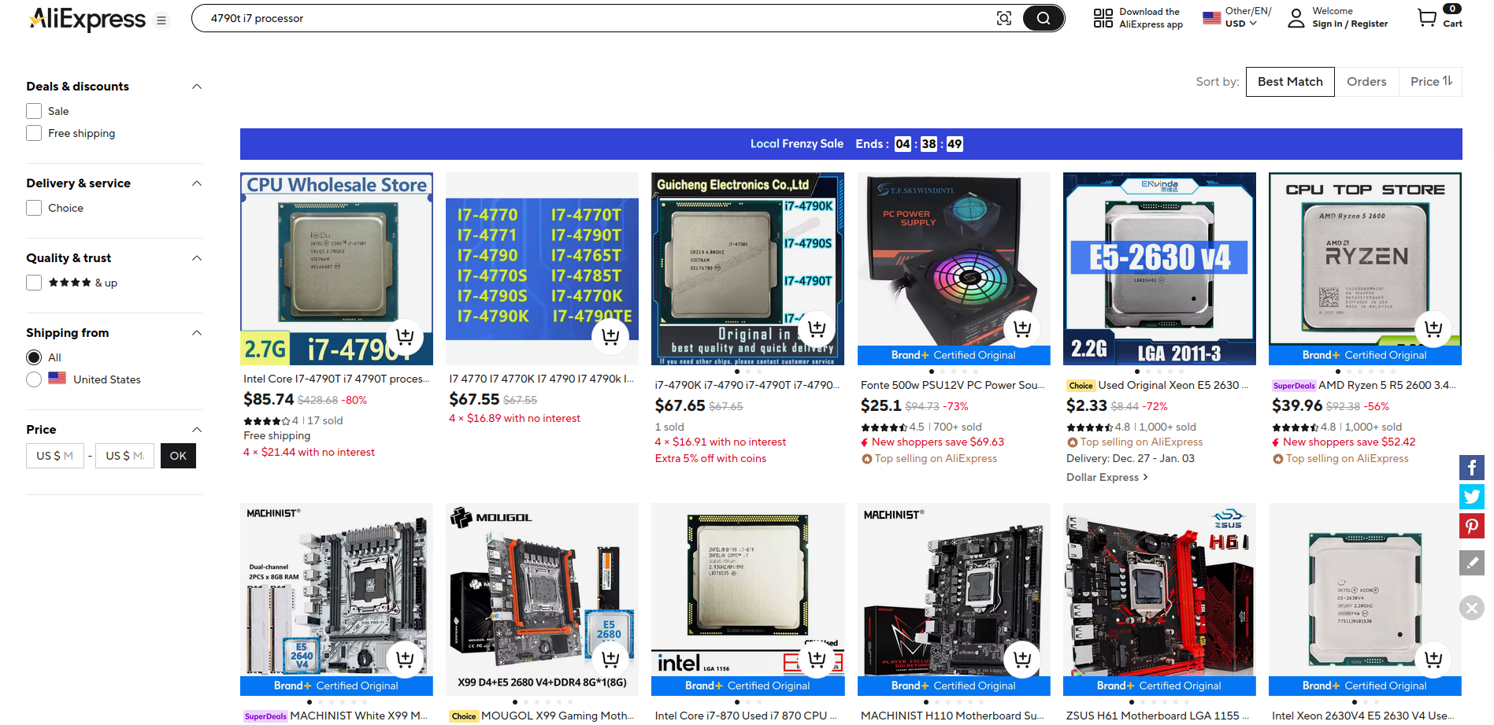Add Intel Core i7-870 to cart
The image size is (1494, 725).
[x=817, y=658]
